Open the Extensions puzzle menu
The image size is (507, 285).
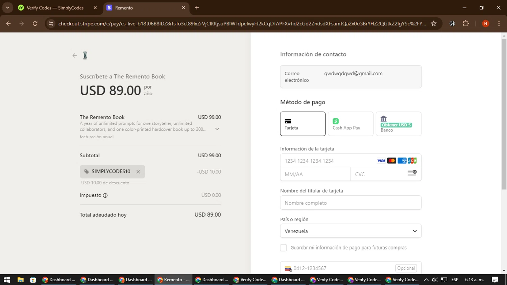466,24
